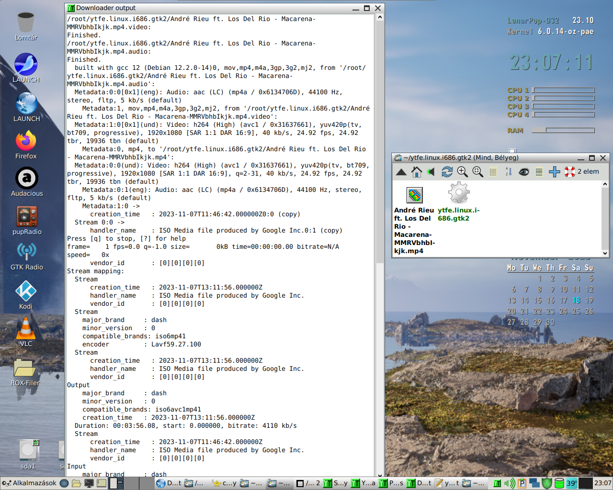
Task: Open ROX-Filer desktop icon
Action: pyautogui.click(x=25, y=372)
